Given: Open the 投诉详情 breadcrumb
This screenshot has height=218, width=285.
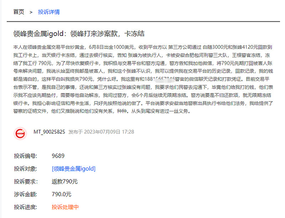Looking at the screenshot, I should (49, 12).
